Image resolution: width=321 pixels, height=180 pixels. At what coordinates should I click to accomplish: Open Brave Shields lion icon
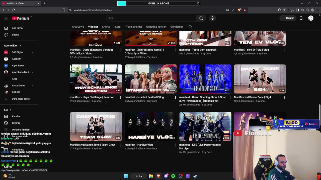pyautogui.click(x=239, y=10)
